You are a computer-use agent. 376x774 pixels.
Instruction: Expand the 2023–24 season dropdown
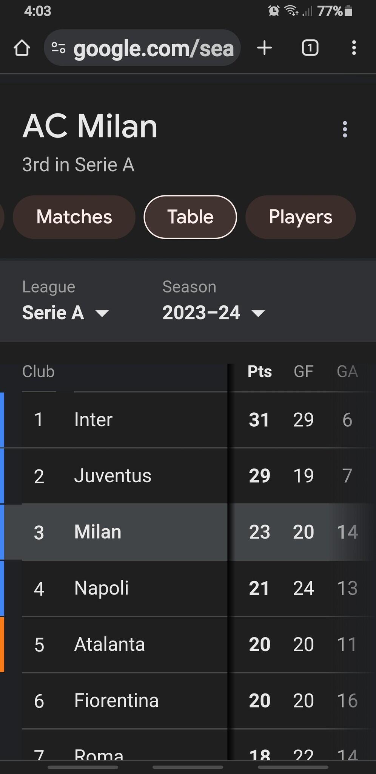[214, 313]
